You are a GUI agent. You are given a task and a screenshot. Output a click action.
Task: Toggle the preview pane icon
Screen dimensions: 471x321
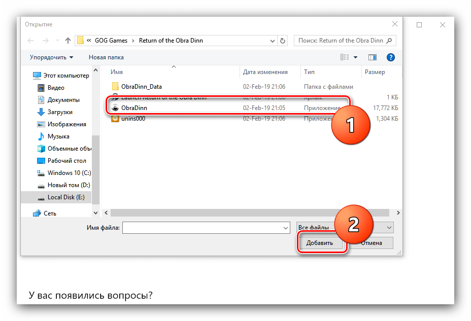click(x=373, y=57)
